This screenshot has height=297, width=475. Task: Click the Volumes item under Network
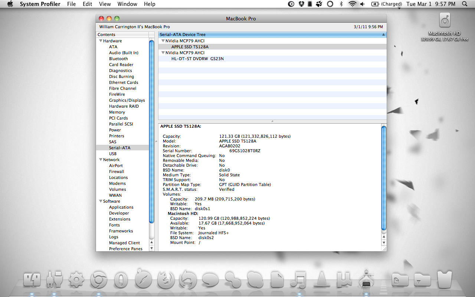coord(117,189)
